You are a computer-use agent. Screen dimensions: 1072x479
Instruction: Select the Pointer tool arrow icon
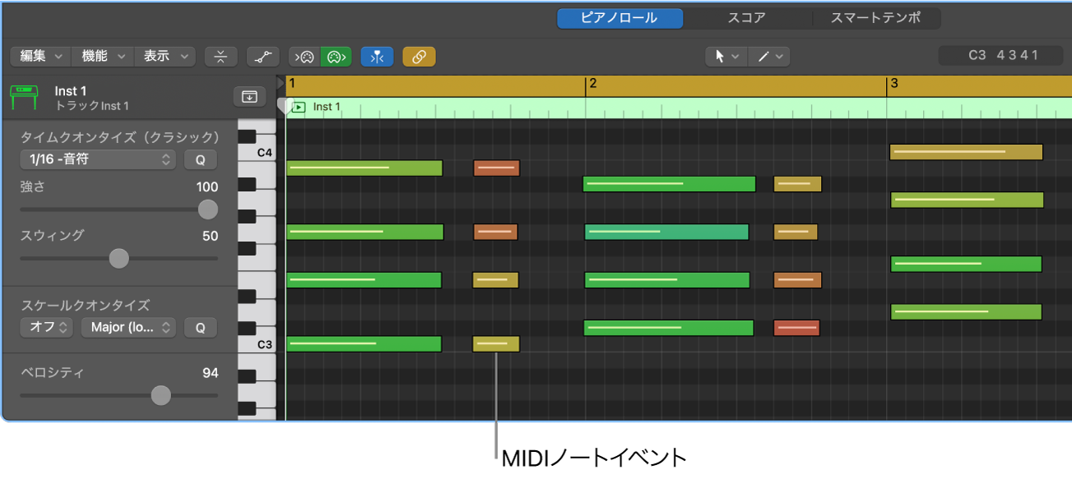point(721,57)
